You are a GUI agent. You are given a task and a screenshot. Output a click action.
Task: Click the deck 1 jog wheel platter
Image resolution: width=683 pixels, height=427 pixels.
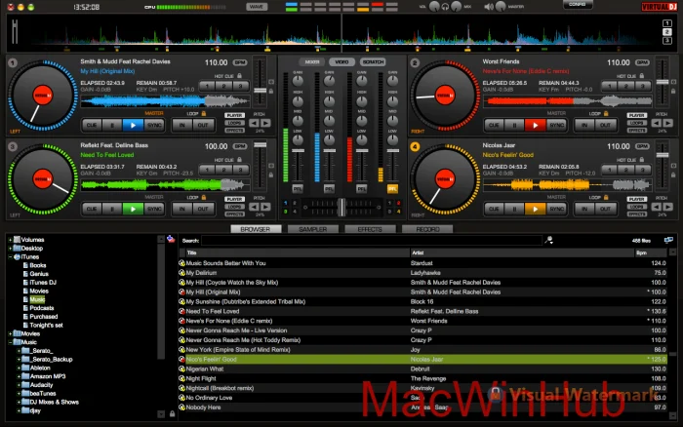(43, 96)
